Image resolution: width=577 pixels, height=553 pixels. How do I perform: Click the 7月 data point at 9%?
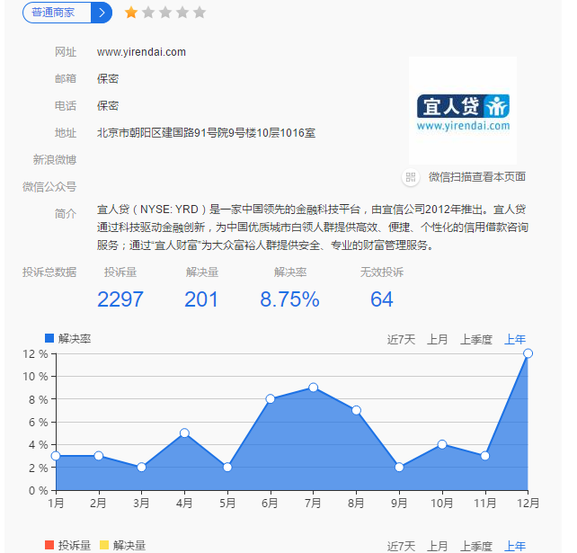pyautogui.click(x=313, y=388)
